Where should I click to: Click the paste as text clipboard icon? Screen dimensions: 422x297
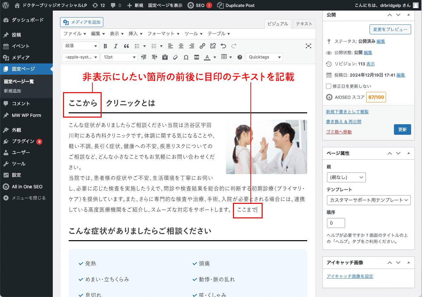[x=165, y=57]
